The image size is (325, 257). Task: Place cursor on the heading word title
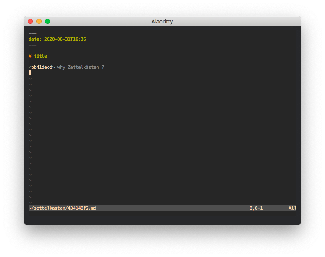40,56
